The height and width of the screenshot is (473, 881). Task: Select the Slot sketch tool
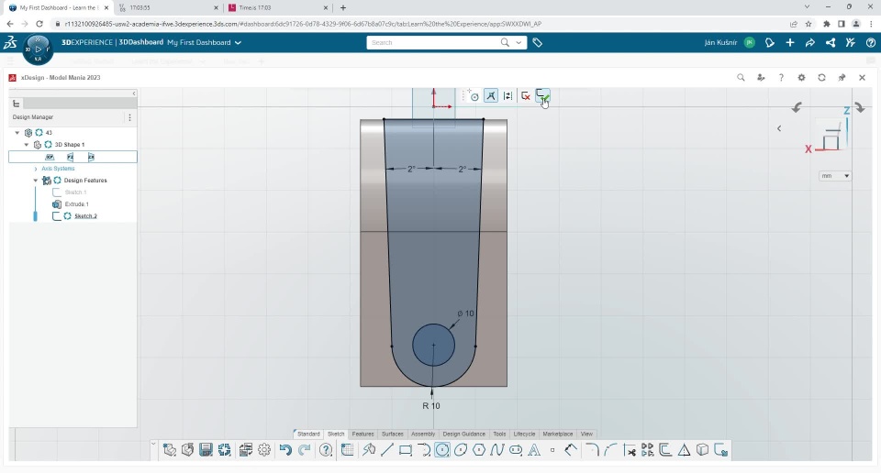pos(516,450)
